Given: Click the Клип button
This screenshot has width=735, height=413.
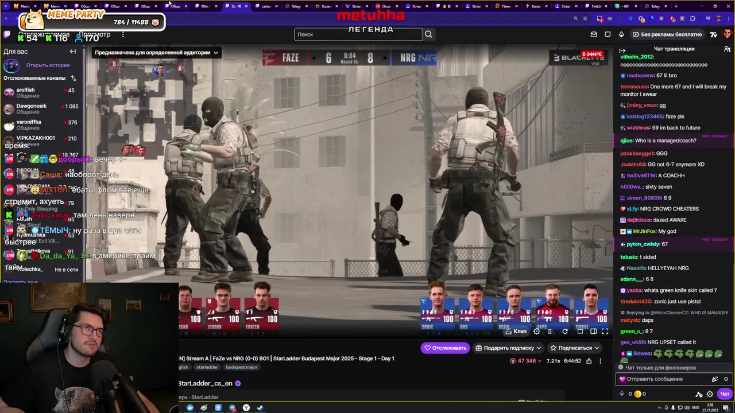Looking at the screenshot, I should click(x=516, y=332).
